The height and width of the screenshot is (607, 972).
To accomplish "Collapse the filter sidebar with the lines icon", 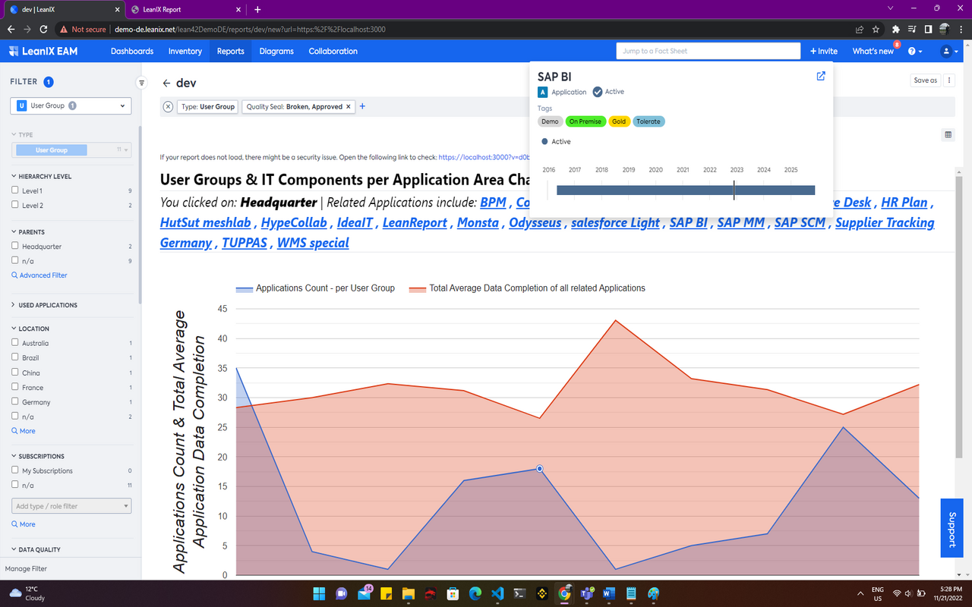I will point(141,83).
